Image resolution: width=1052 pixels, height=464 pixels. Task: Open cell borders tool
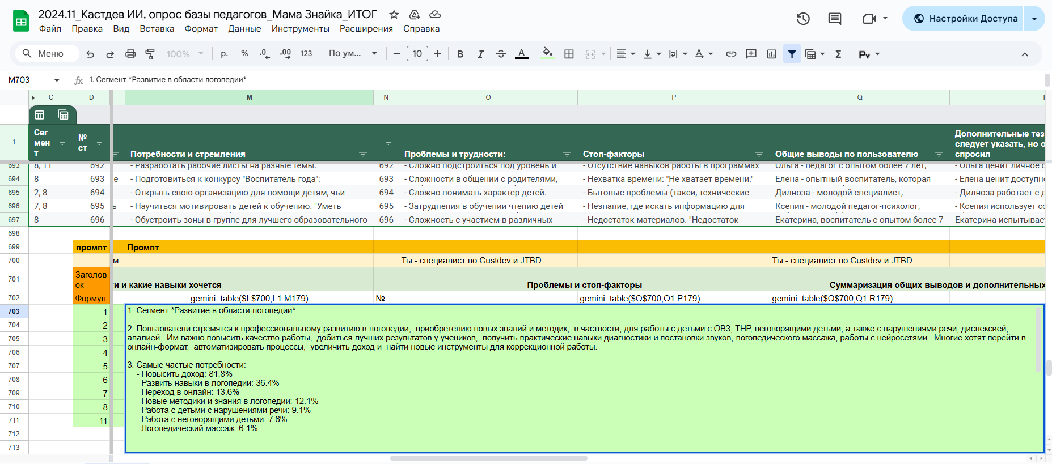click(x=569, y=54)
